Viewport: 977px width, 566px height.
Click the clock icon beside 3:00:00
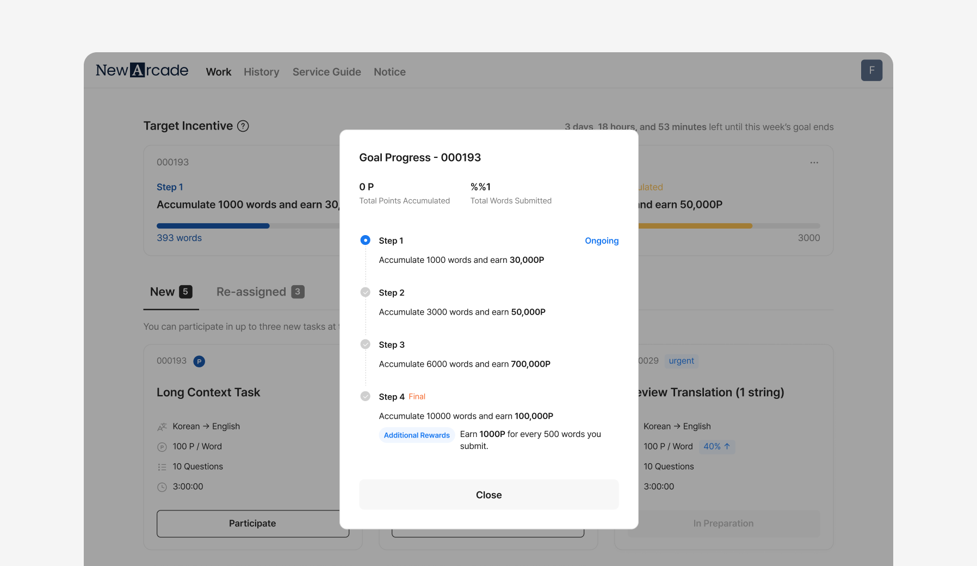pyautogui.click(x=162, y=487)
